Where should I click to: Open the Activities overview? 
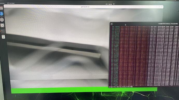pyautogui.click(x=2, y=3)
